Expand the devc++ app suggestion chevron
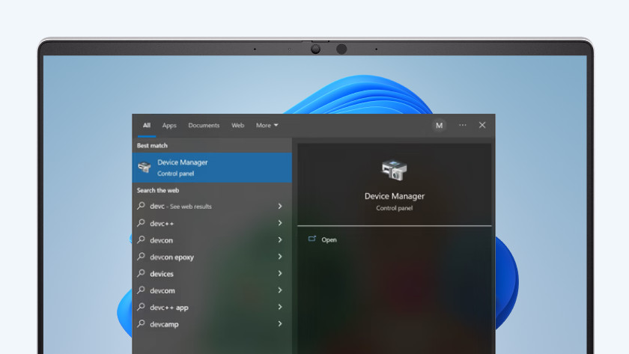629x354 pixels. click(x=280, y=307)
